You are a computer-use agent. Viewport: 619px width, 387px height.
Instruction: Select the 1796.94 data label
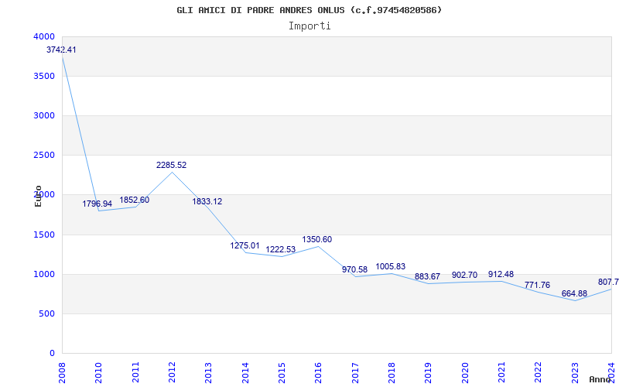97,204
